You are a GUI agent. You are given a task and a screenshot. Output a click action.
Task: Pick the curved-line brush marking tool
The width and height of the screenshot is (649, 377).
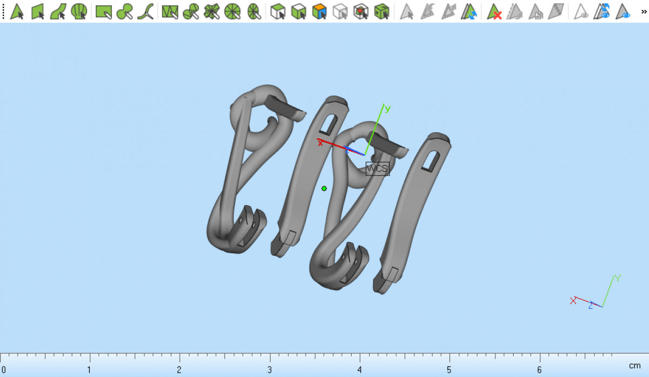point(145,11)
